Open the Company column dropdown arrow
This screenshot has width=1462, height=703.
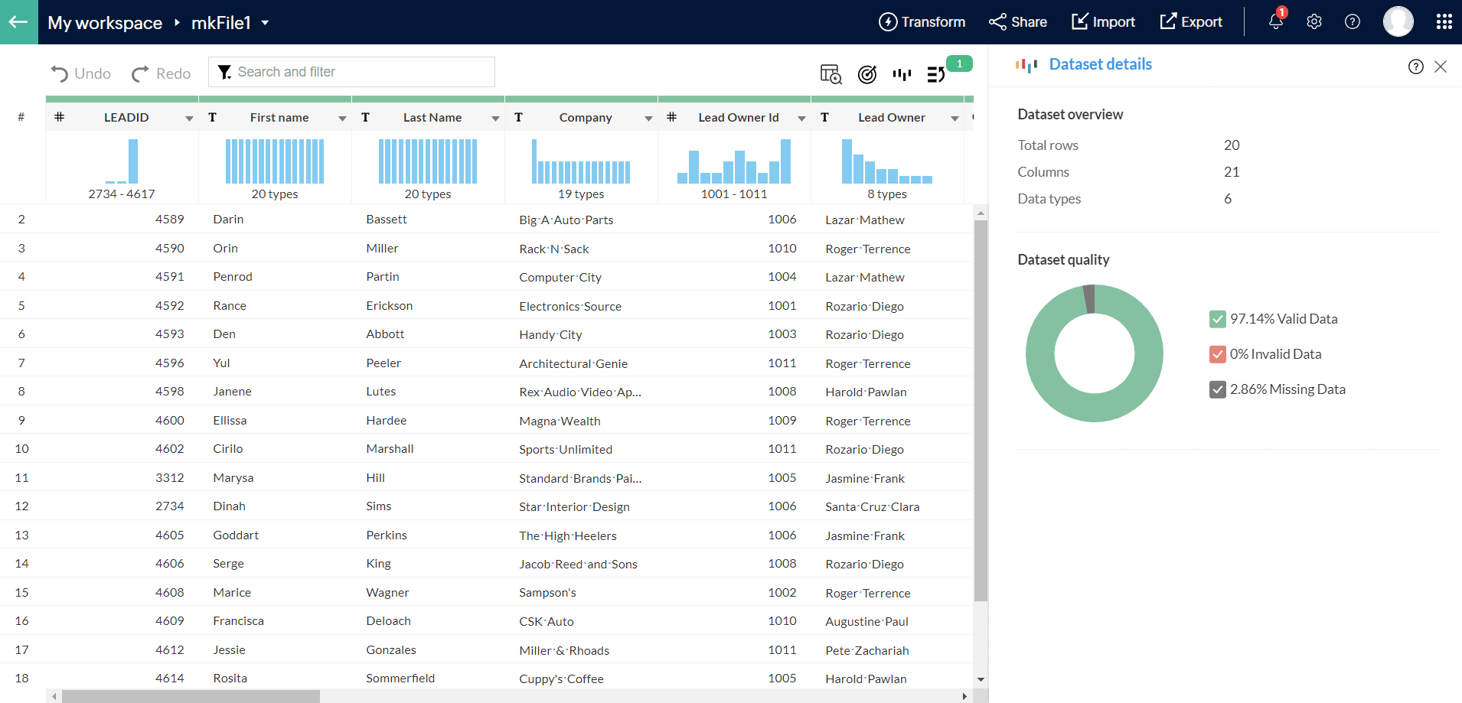coord(648,119)
